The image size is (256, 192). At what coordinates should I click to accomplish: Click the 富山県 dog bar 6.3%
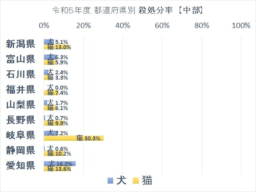click(x=50, y=57)
